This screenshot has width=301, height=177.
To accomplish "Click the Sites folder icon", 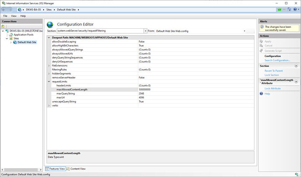I will click(11, 38).
